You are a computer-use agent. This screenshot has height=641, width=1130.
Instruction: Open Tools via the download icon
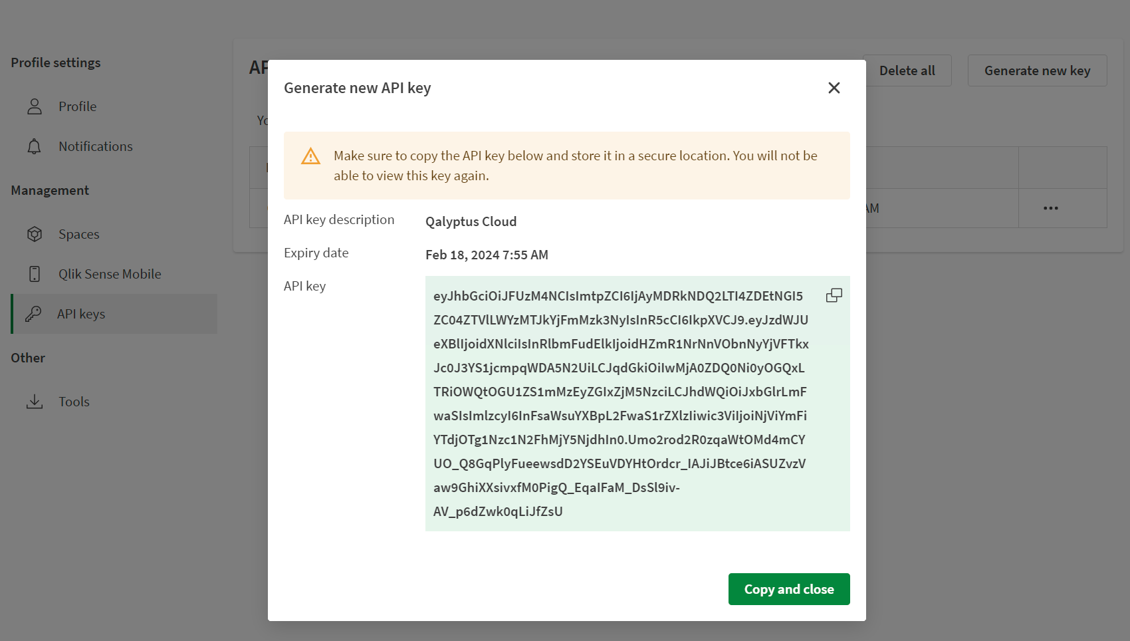[35, 401]
